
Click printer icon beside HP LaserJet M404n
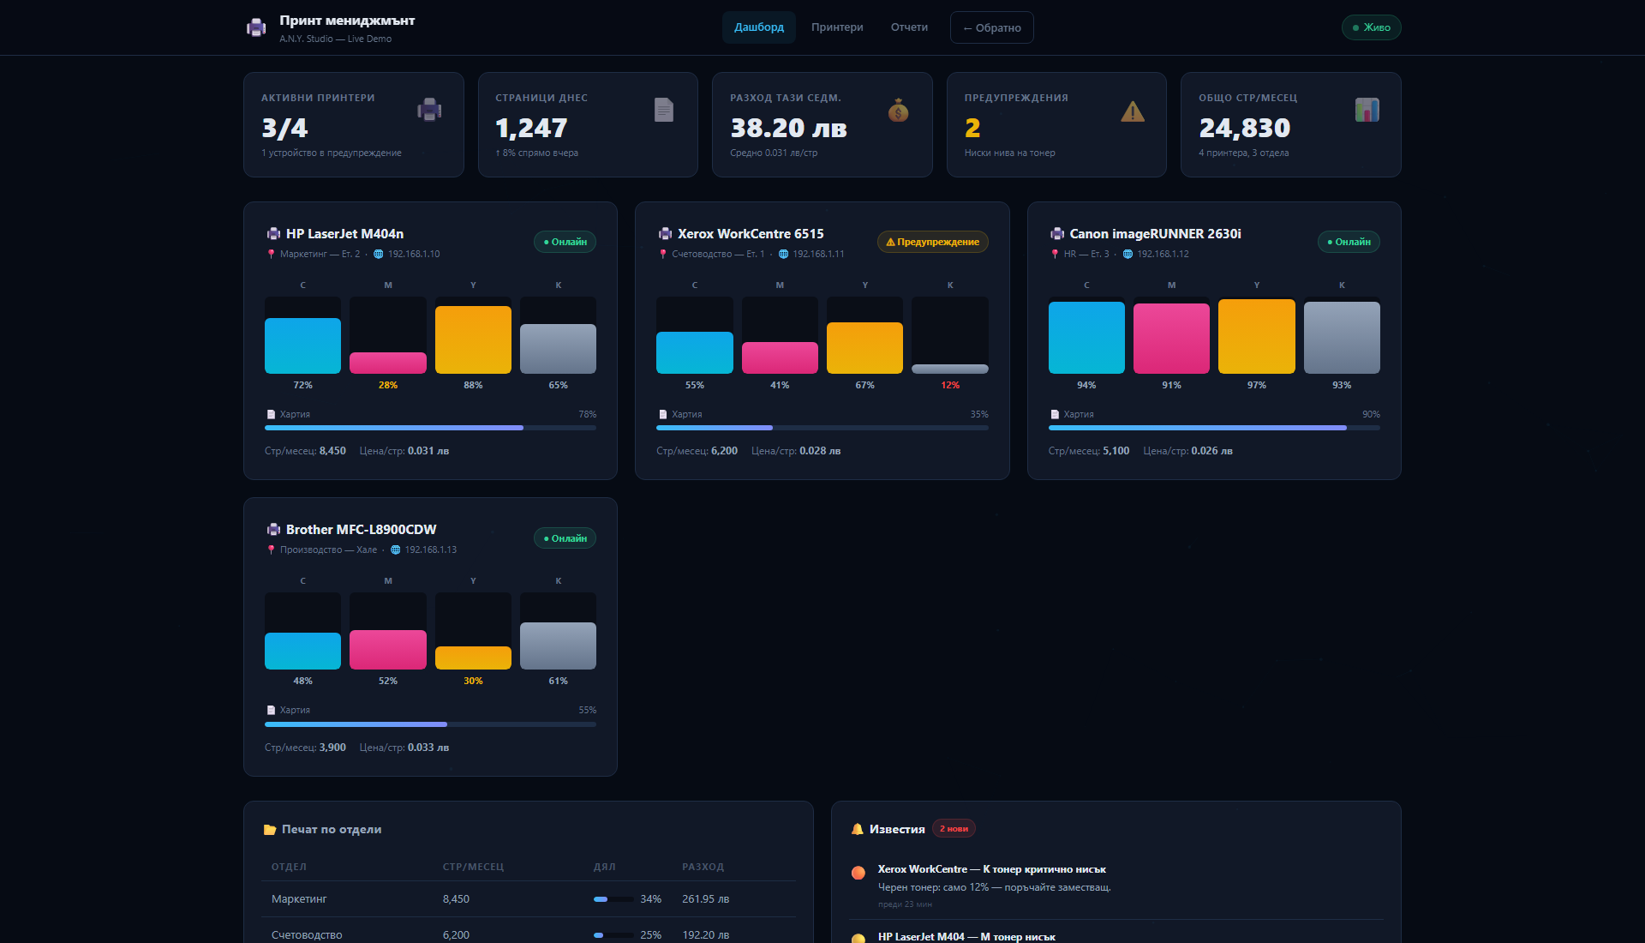(273, 234)
